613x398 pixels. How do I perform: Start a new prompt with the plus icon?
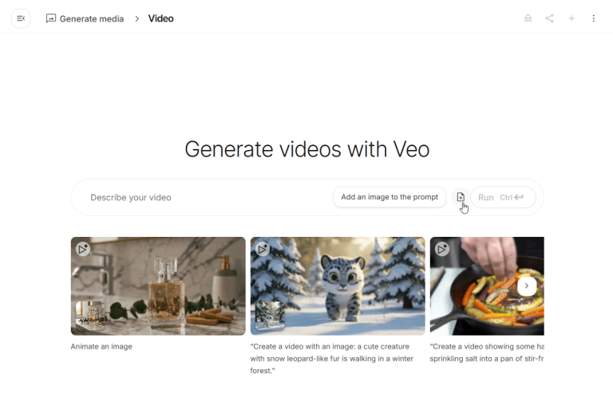point(571,18)
